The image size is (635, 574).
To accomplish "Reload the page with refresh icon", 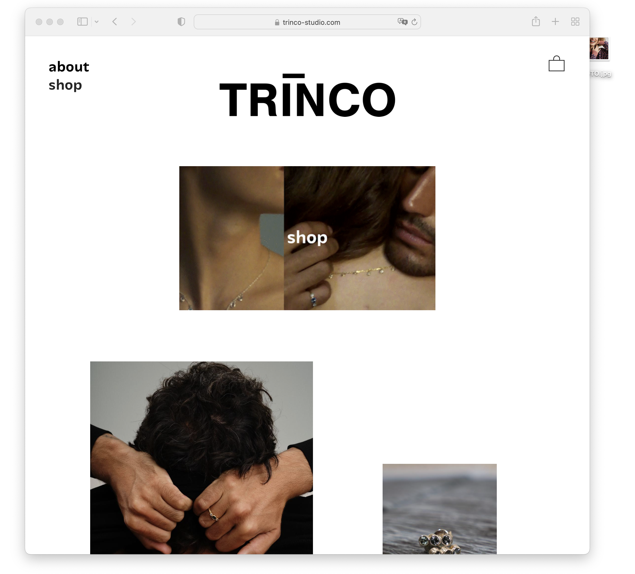I will [x=414, y=22].
